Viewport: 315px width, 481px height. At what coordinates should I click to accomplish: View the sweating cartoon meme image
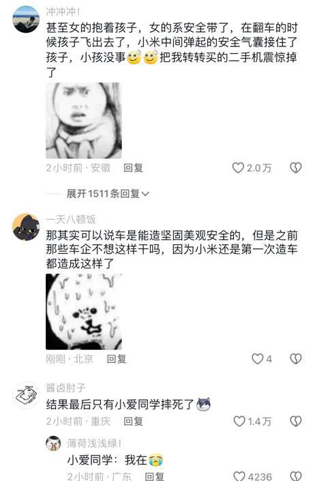[84, 312]
